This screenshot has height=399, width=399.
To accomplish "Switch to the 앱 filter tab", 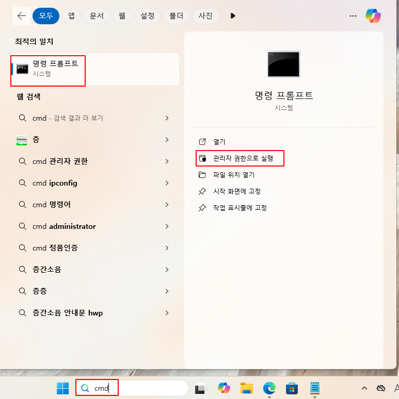I will (71, 16).
